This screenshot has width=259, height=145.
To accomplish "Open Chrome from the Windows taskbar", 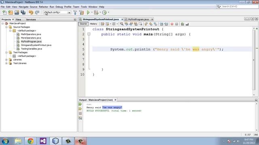I will click(30, 141).
